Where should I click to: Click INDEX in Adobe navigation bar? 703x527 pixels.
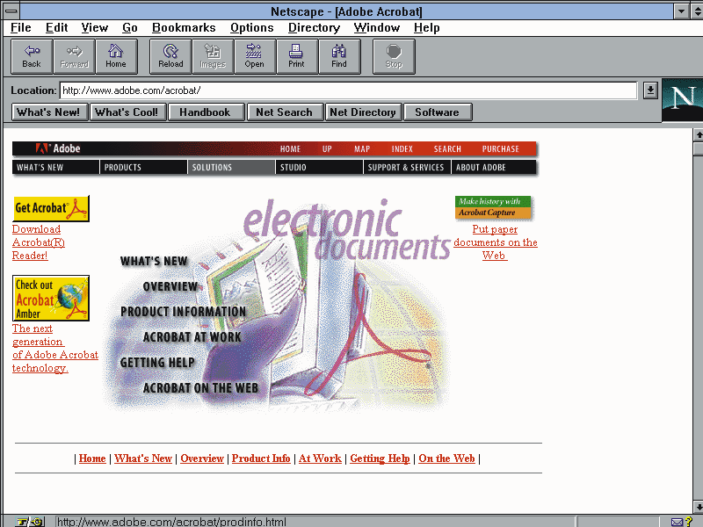point(402,148)
